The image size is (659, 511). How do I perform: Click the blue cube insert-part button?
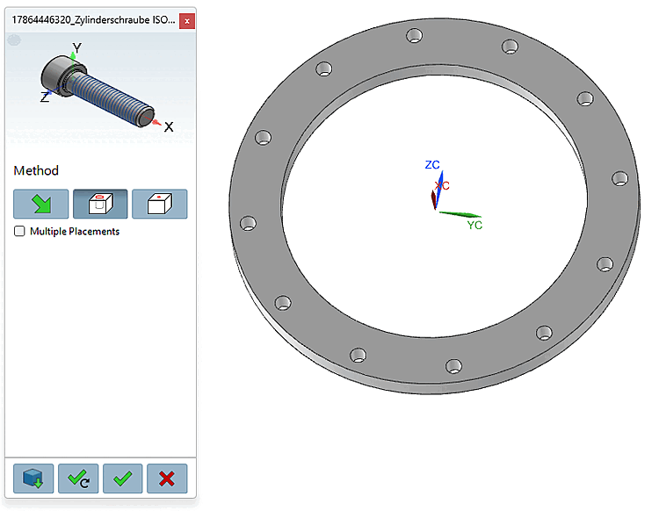[33, 479]
